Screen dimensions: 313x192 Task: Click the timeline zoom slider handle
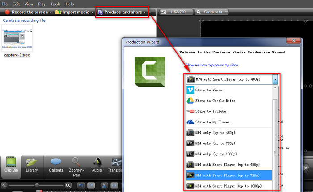click(x=37, y=185)
